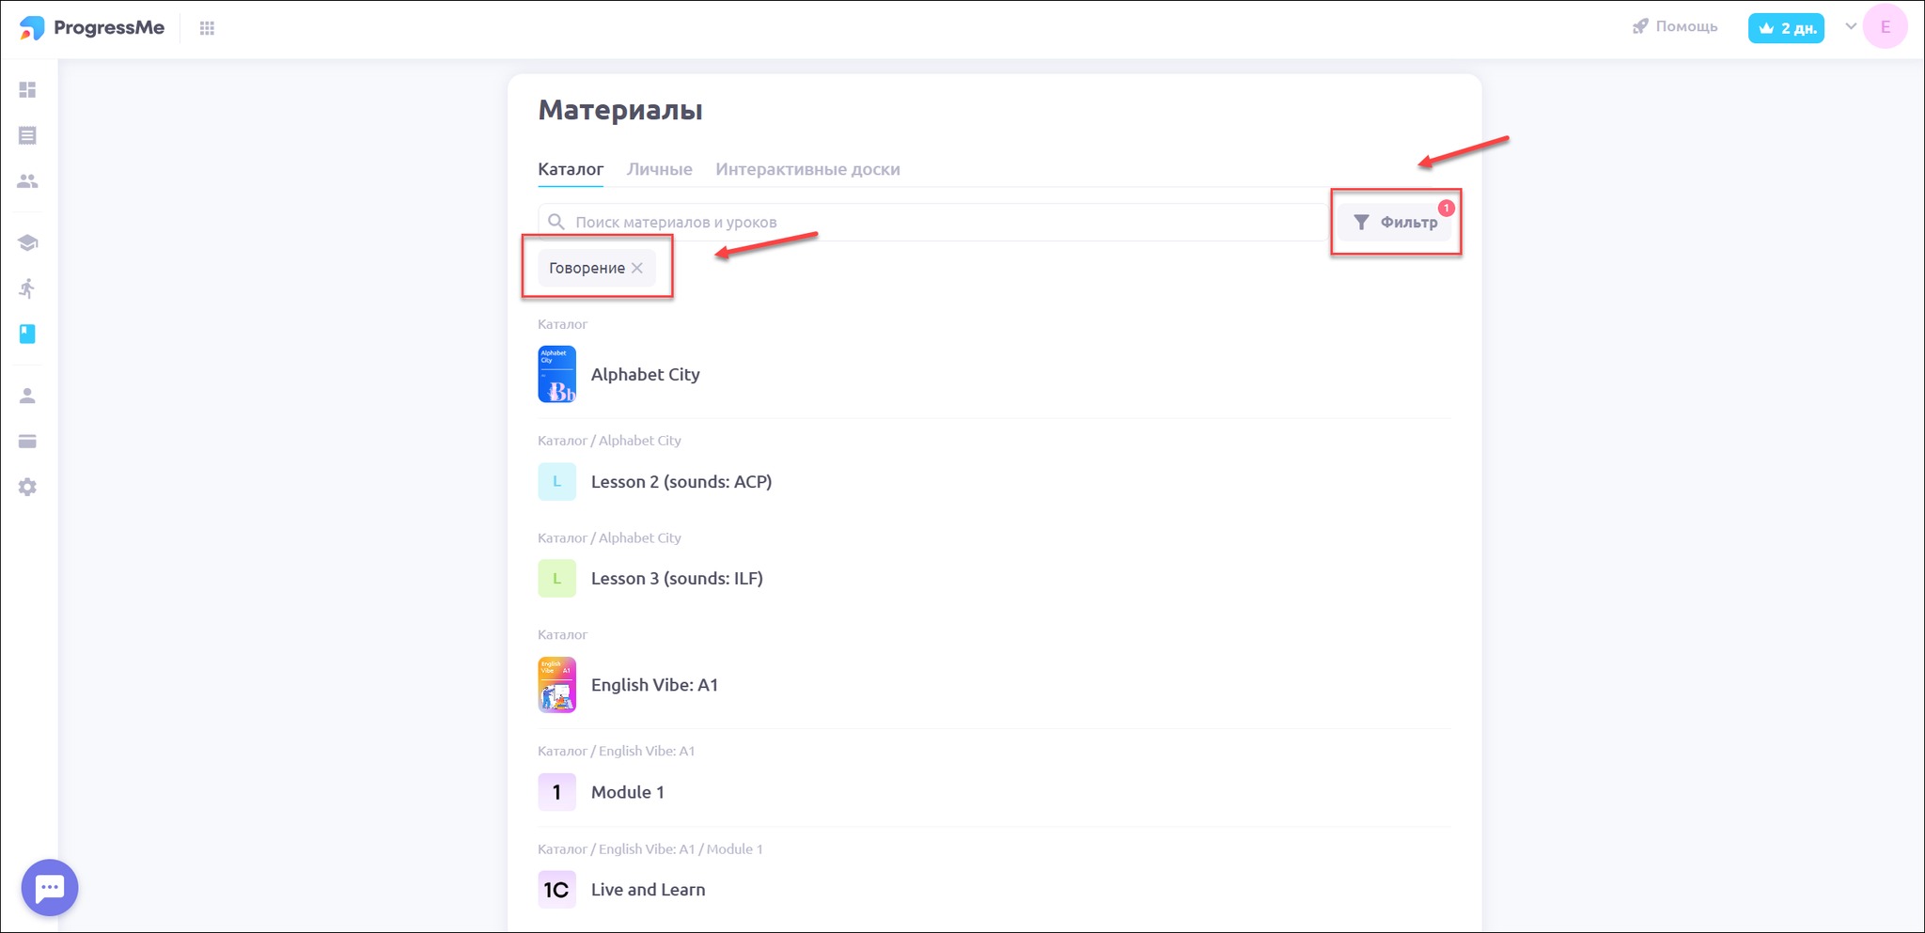This screenshot has height=933, width=1925.
Task: Open the Фильтр filter button
Action: 1395,223
